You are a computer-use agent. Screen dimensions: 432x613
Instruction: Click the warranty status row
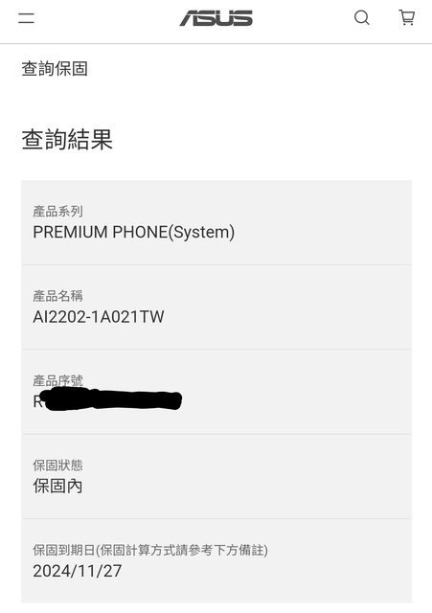tap(216, 476)
